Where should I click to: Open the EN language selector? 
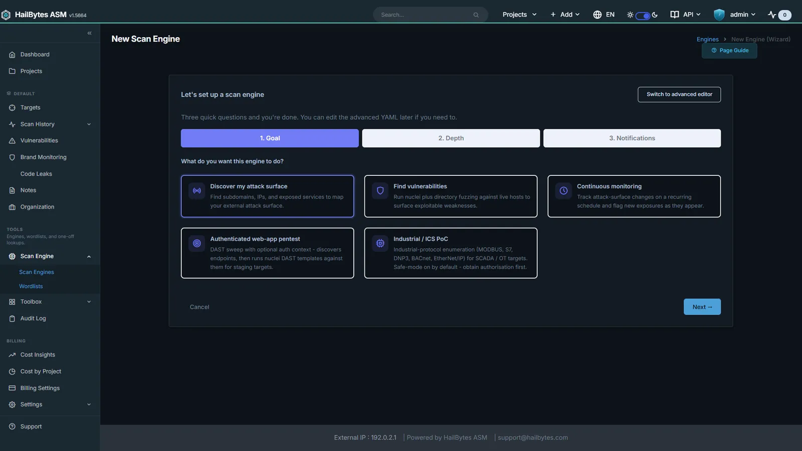[x=604, y=15]
